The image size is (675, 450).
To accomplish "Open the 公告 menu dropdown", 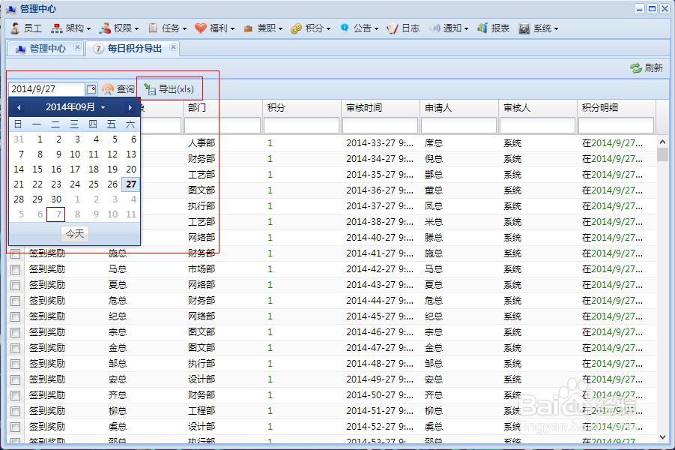I will point(359,28).
